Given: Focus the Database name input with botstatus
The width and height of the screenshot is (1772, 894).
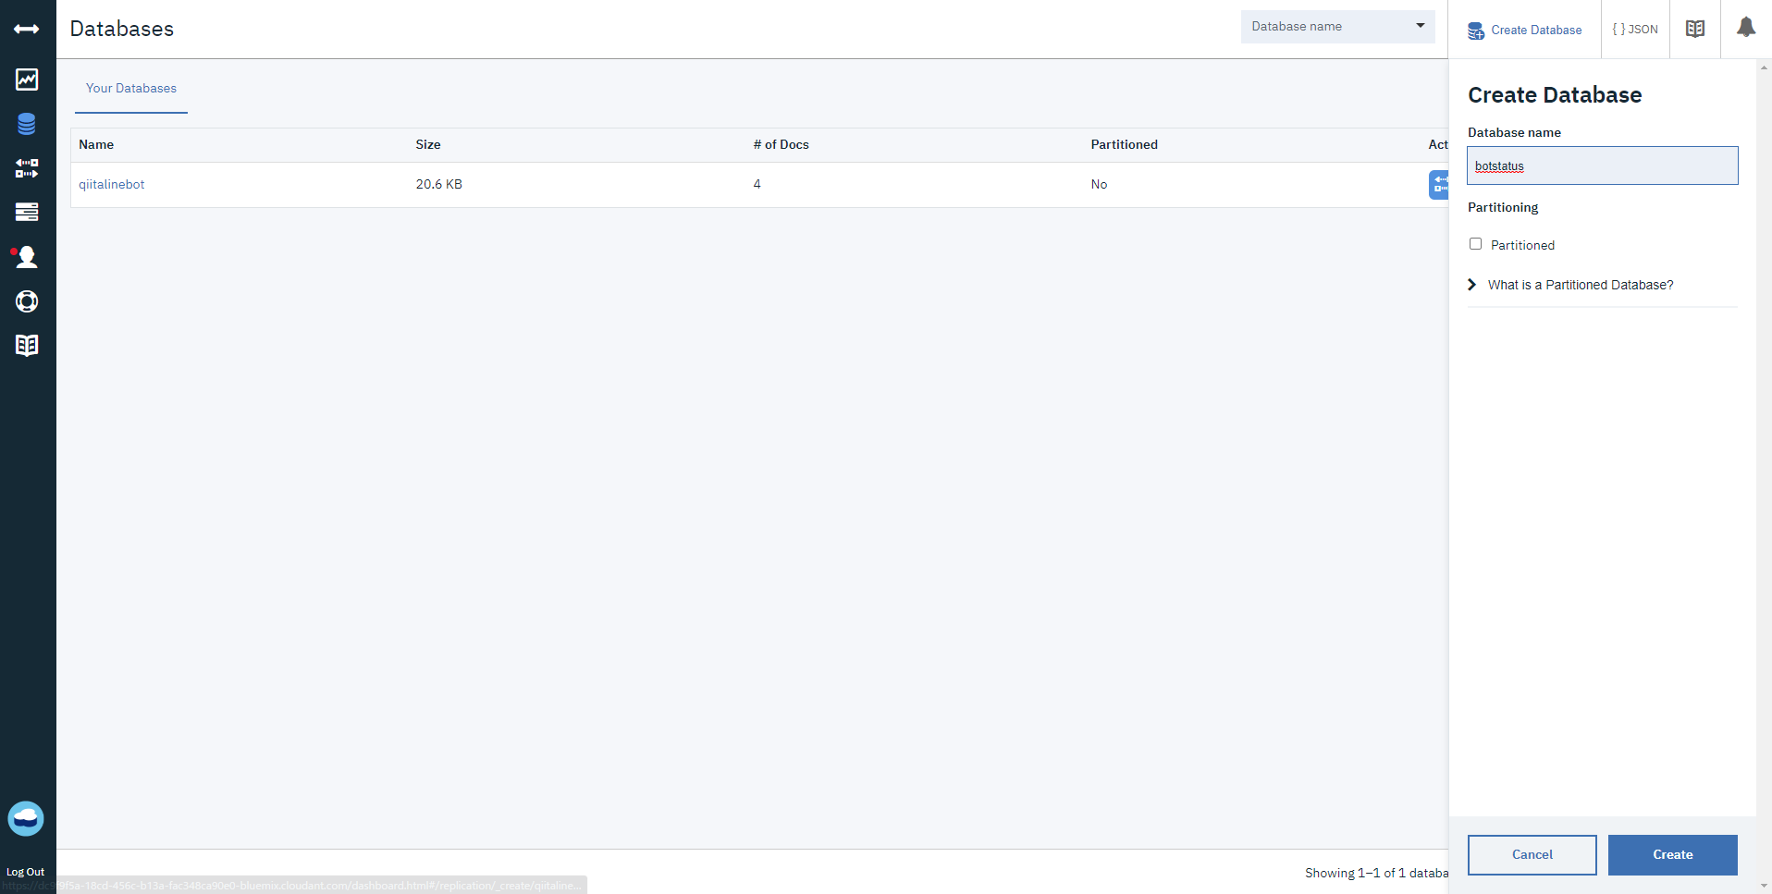Looking at the screenshot, I should click(1602, 165).
